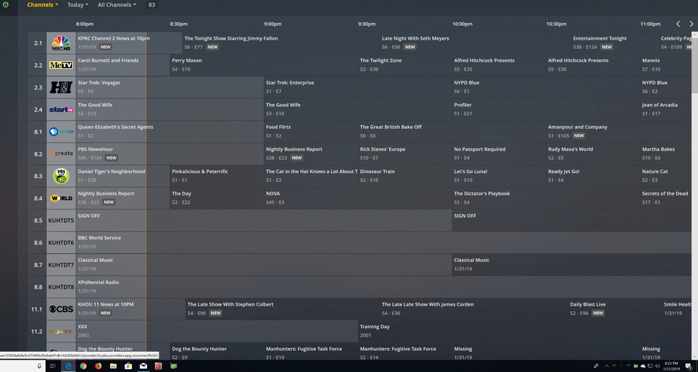Select KUHTDT7 channel 8.7 label
Image resolution: width=698 pixels, height=372 pixels.
point(61,265)
